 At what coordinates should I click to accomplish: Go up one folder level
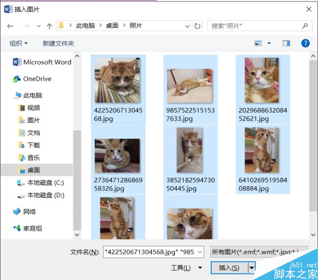(x=49, y=26)
